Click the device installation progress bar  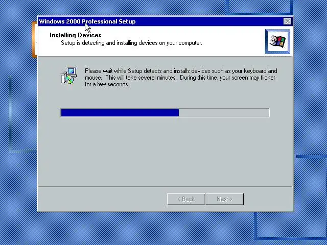click(165, 113)
